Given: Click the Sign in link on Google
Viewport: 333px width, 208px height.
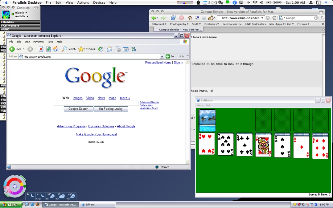Looking at the screenshot, I should (x=179, y=62).
